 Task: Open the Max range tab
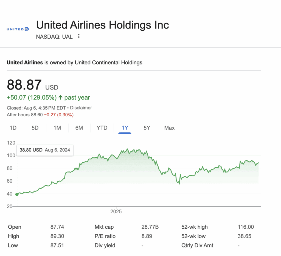tap(169, 128)
